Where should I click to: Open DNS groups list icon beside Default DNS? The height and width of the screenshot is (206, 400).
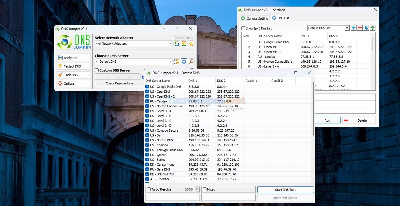[x=177, y=62]
